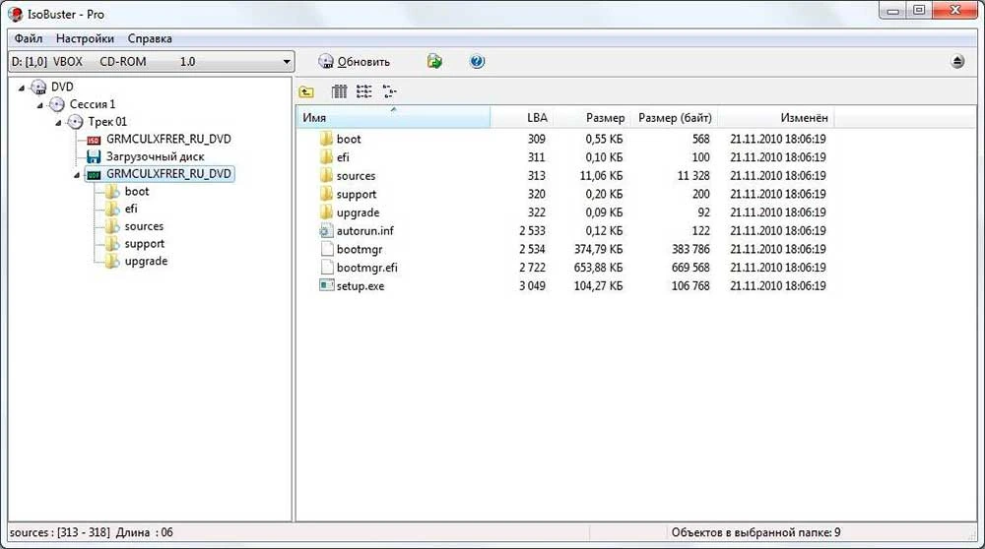The height and width of the screenshot is (549, 985).
Task: Select the setup.exe file
Action: pos(360,286)
